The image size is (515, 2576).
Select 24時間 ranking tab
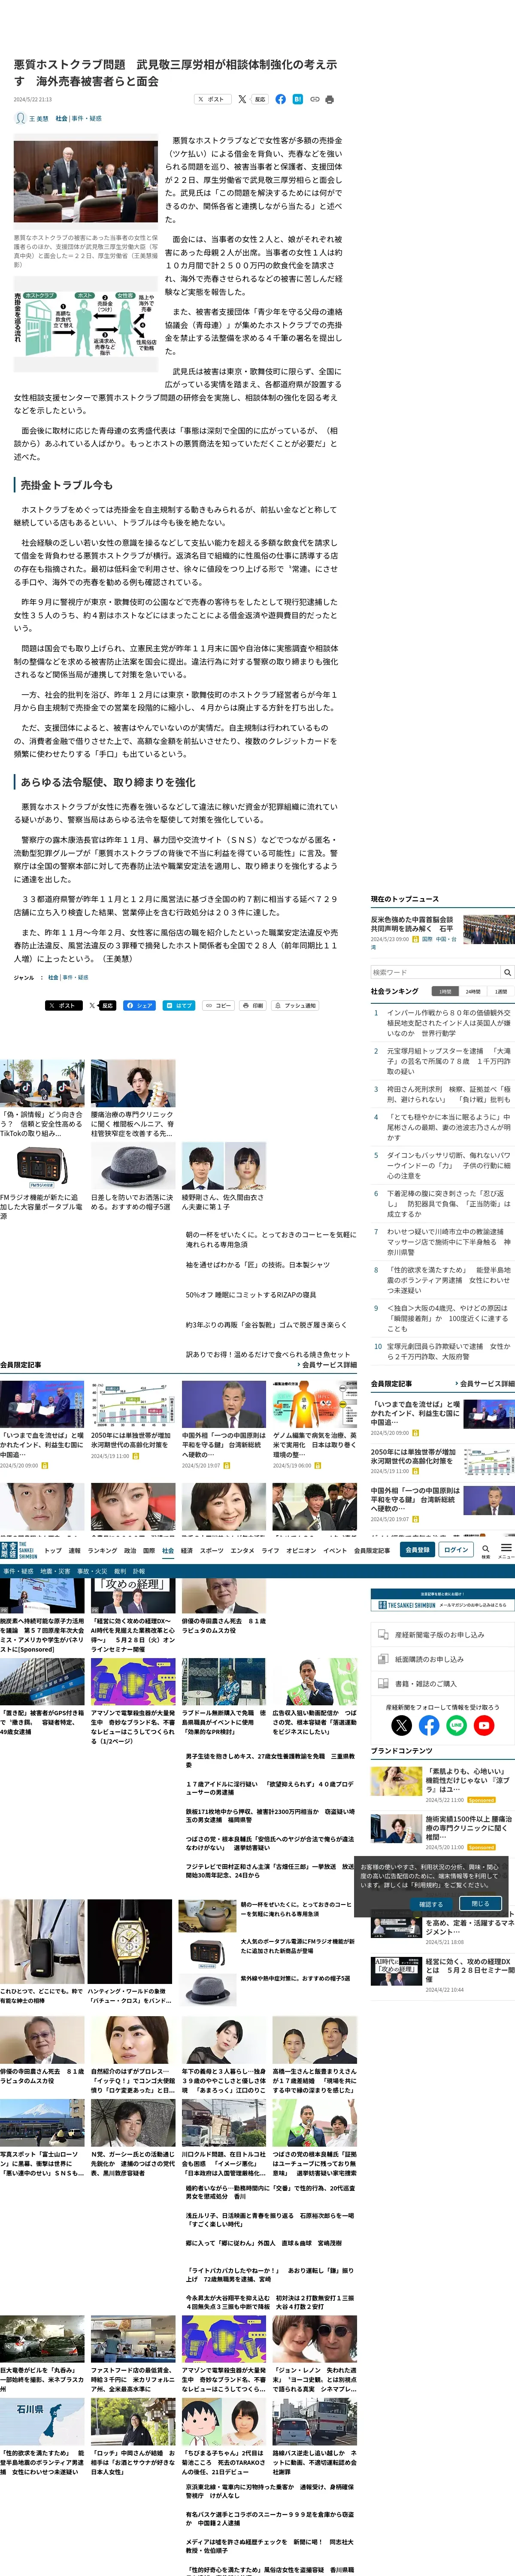coord(472,991)
